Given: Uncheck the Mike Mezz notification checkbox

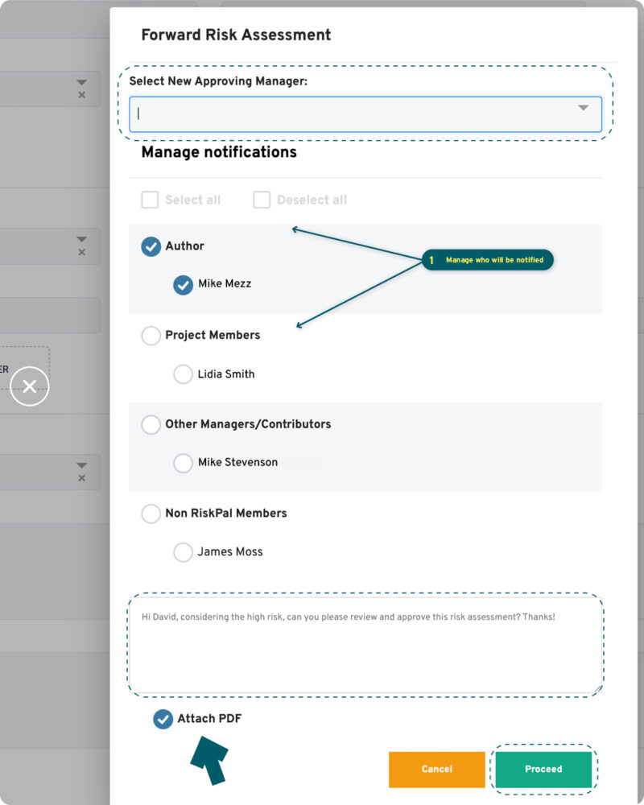Looking at the screenshot, I should click(183, 284).
